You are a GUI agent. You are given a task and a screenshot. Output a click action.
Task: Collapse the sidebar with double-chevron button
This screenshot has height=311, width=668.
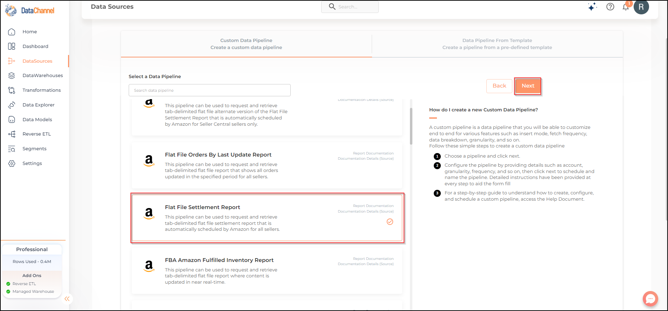click(x=67, y=299)
